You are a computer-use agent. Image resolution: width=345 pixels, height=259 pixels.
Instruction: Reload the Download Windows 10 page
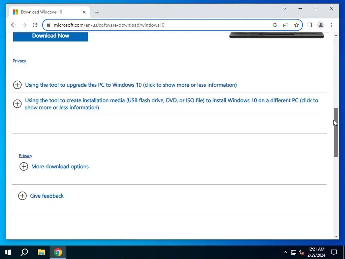(x=35, y=25)
